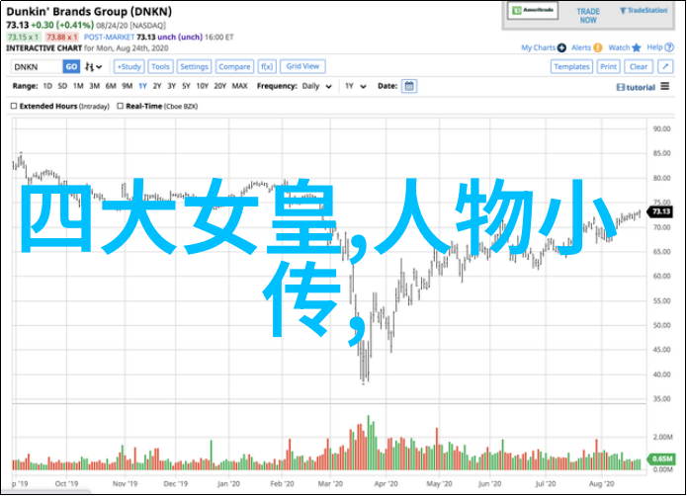
Task: Click the DNKN symbol input field
Action: (x=37, y=67)
